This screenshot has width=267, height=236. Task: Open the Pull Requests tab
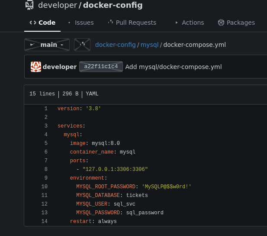coord(136,23)
